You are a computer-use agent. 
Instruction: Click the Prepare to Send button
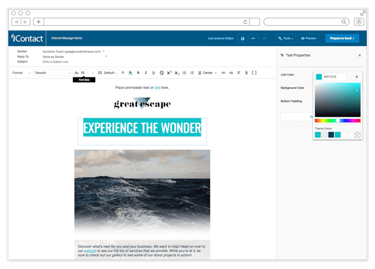[342, 38]
